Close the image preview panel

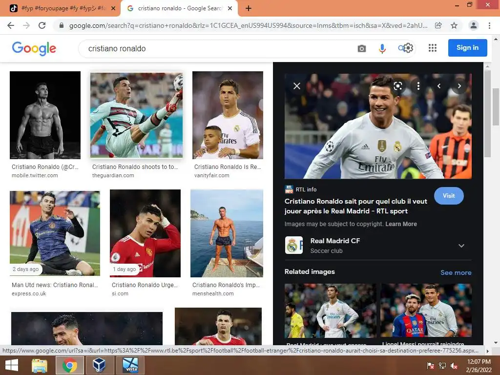click(x=297, y=86)
